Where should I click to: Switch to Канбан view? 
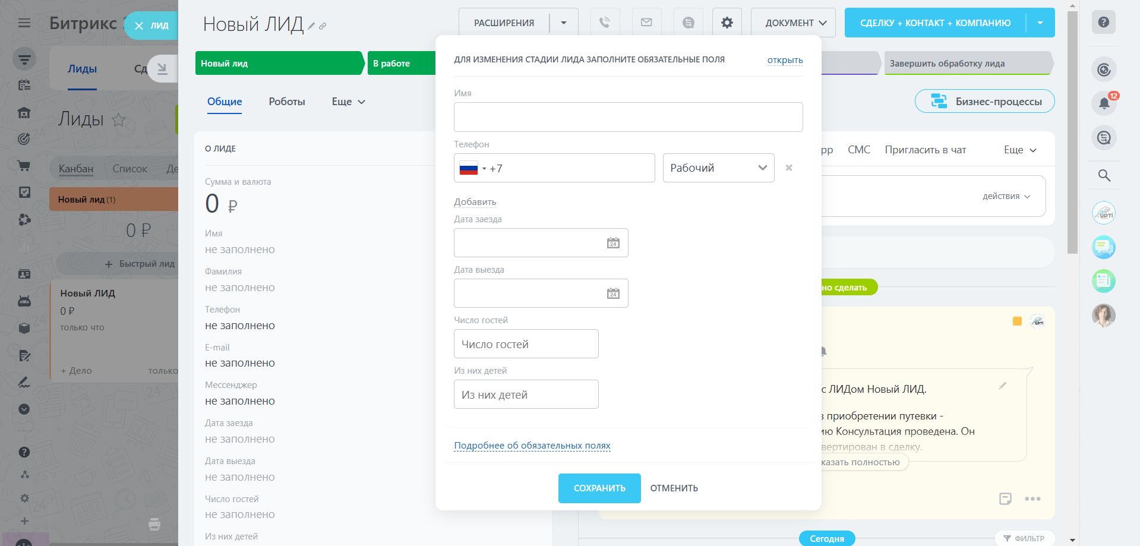76,168
